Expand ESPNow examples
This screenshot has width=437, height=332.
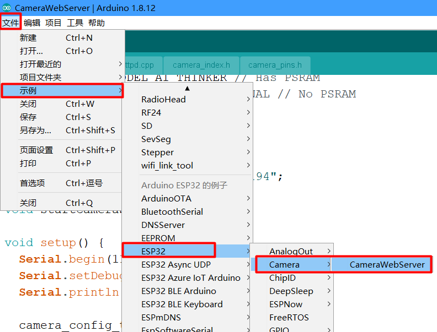tap(292, 304)
